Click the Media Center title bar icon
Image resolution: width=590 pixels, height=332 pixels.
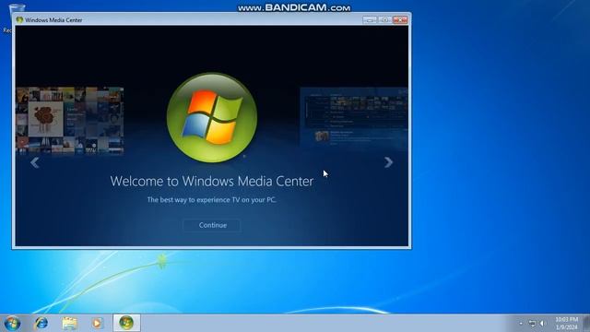[19, 20]
